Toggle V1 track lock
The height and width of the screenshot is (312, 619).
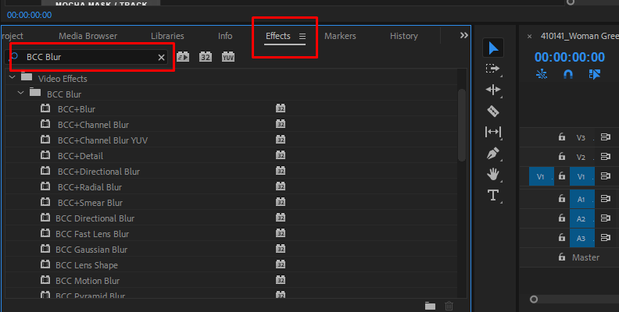(561, 176)
